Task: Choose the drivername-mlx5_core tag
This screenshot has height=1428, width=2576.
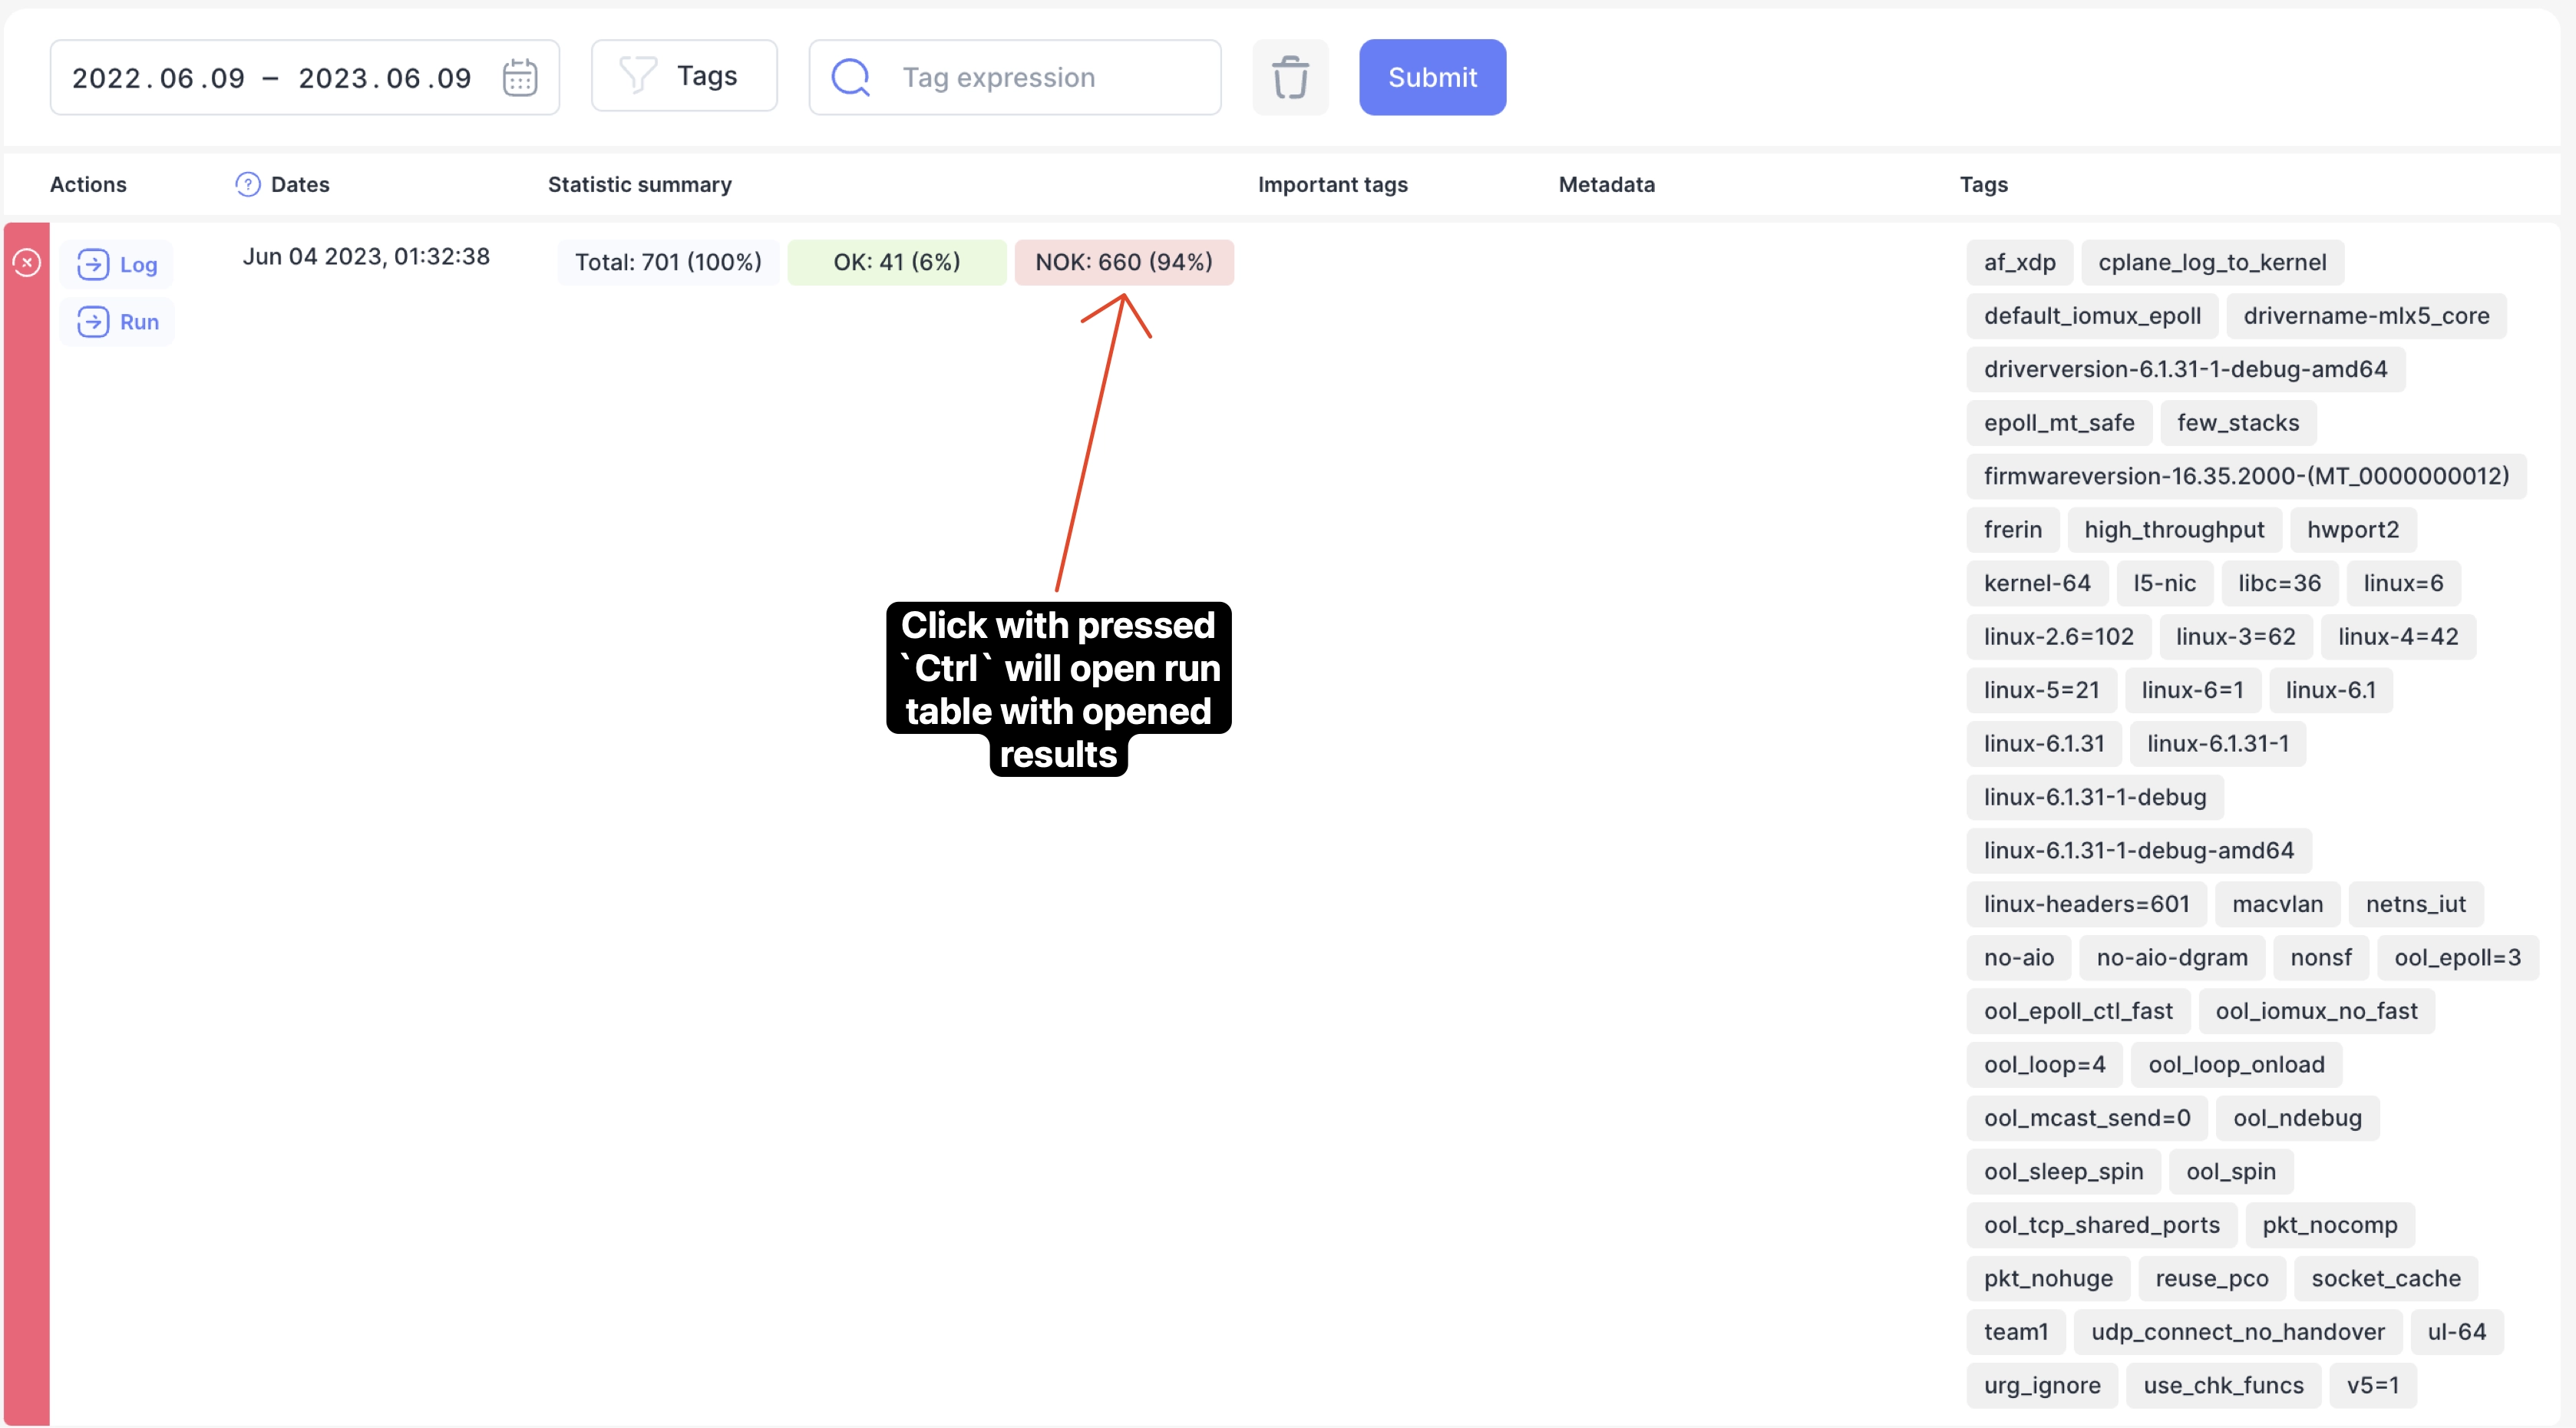Action: [2366, 316]
